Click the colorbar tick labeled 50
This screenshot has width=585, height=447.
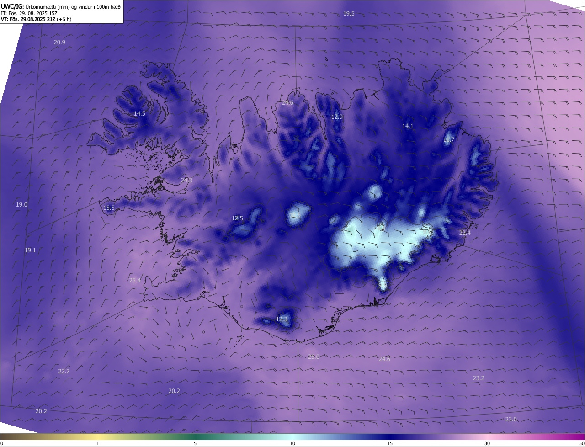(581, 443)
